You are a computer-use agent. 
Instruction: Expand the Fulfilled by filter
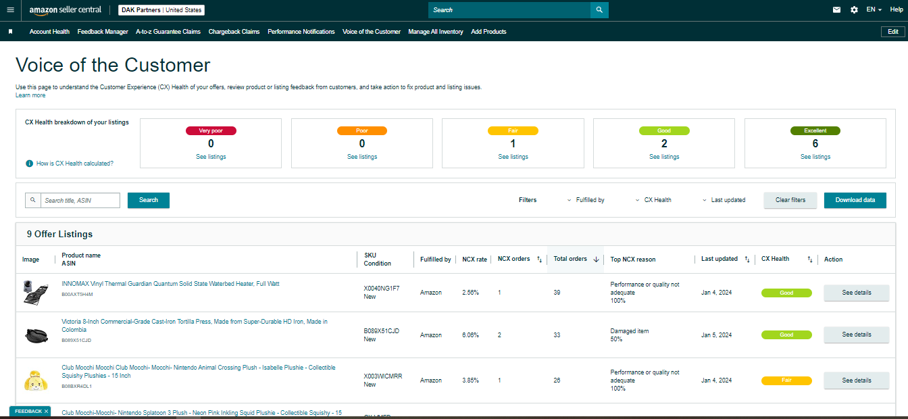(585, 200)
